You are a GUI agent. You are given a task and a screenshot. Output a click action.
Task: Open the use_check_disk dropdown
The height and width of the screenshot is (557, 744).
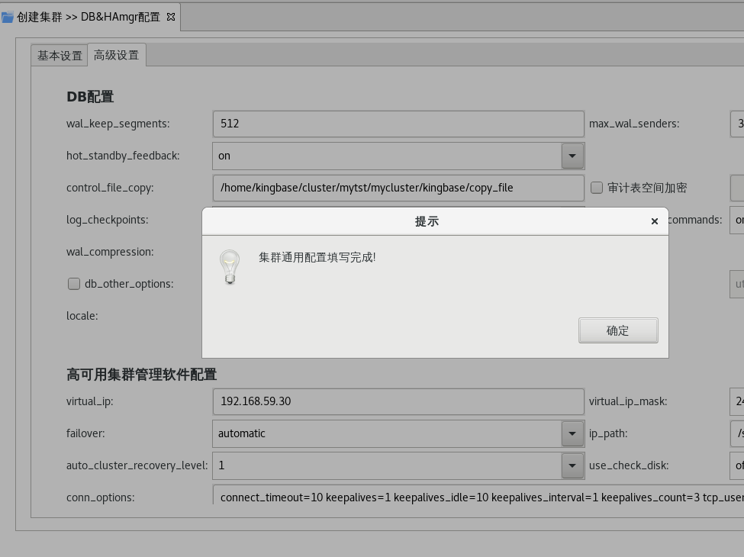[737, 465]
